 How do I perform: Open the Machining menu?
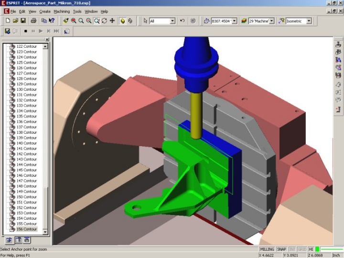coord(61,11)
